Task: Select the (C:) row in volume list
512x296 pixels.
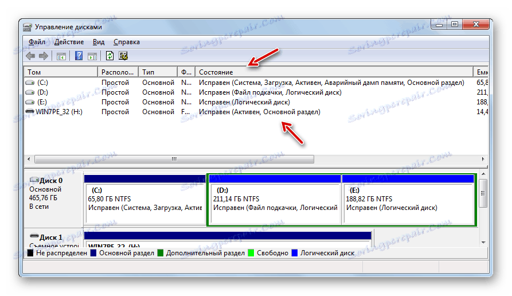Action: click(x=256, y=83)
